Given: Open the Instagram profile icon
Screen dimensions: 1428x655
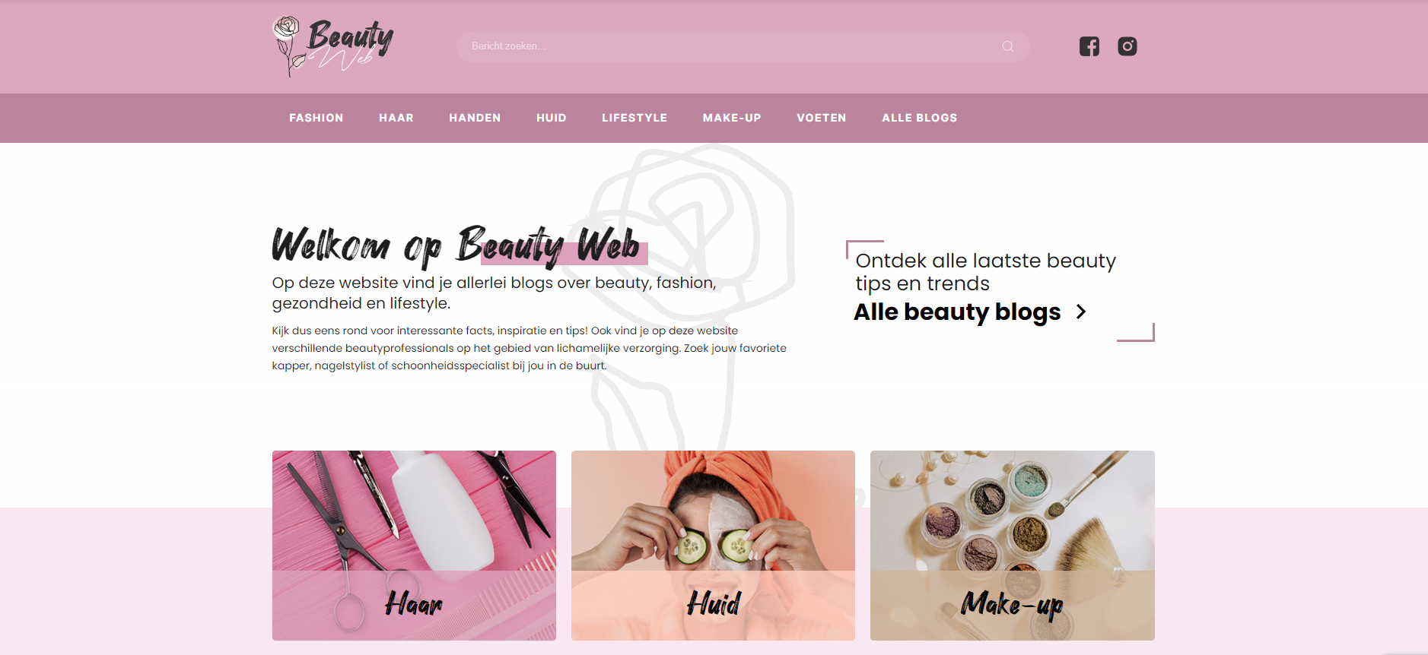Looking at the screenshot, I should point(1127,46).
